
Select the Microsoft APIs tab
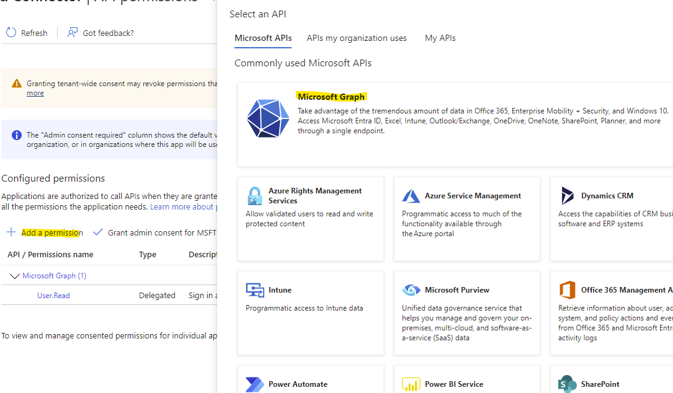263,38
